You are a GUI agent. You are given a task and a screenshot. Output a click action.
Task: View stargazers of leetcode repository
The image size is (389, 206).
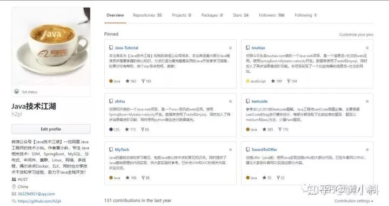[267, 129]
